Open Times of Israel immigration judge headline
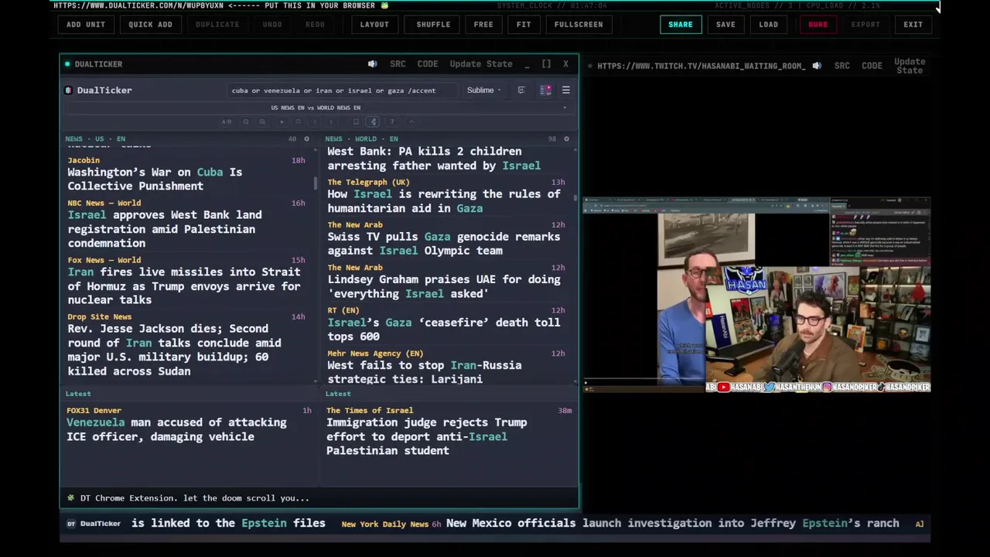This screenshot has height=557, width=990. [x=426, y=436]
